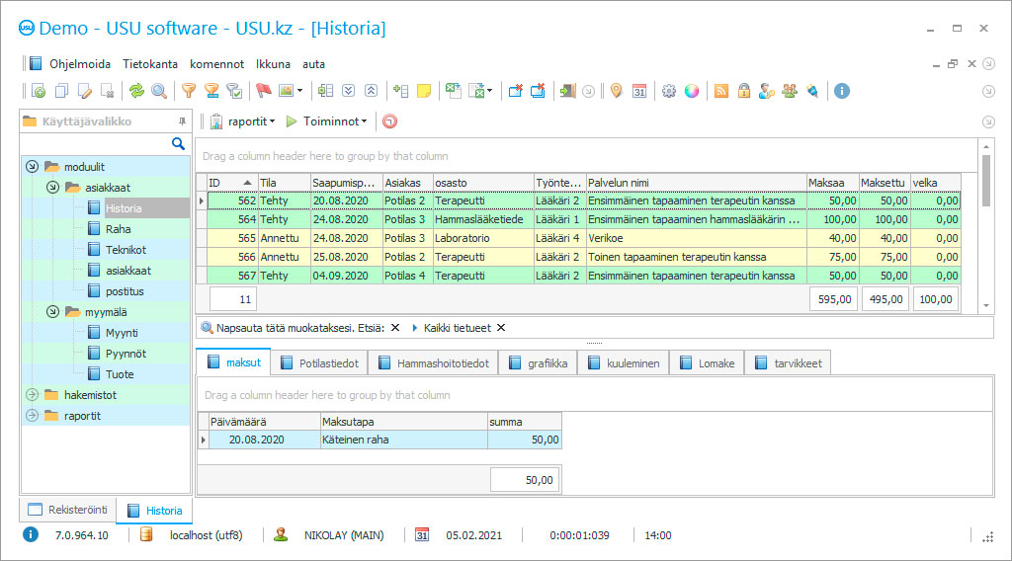
Task: Collapse the moduulit tree node
Action: (32, 167)
